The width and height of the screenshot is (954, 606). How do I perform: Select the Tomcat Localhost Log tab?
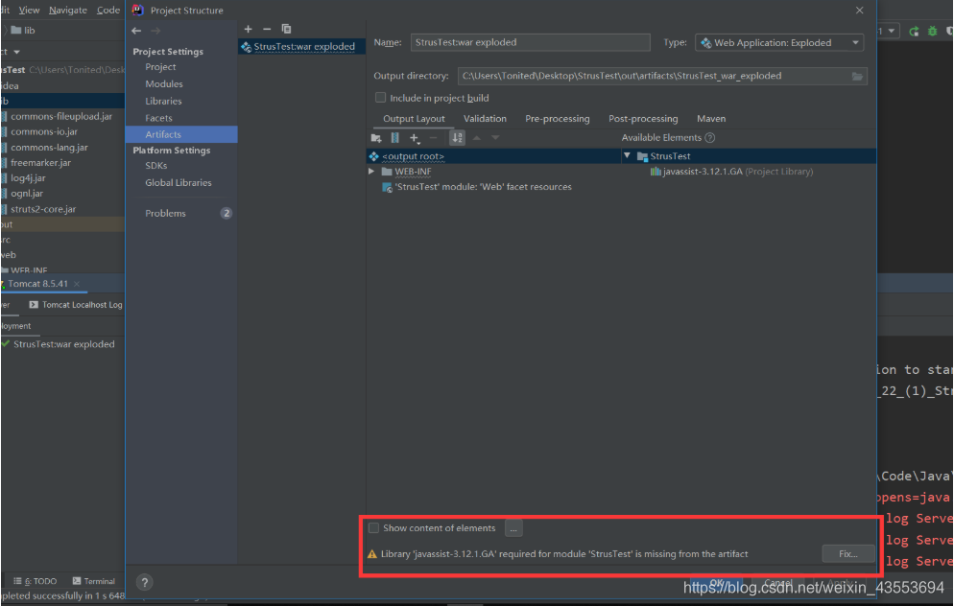click(x=76, y=305)
